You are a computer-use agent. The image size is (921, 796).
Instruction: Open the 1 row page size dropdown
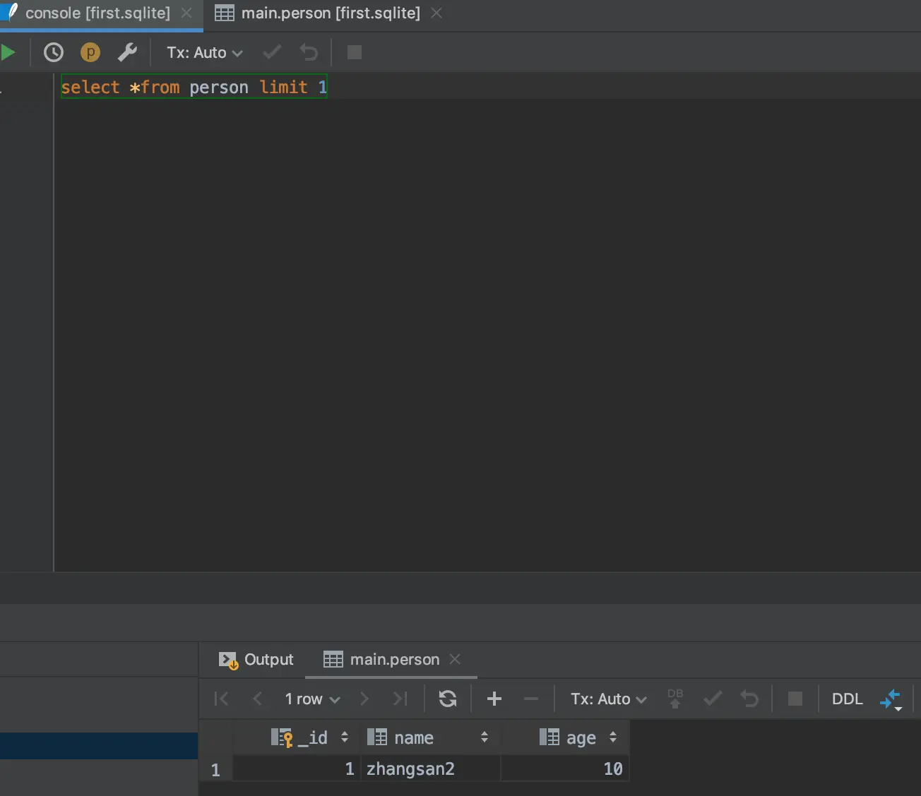312,699
